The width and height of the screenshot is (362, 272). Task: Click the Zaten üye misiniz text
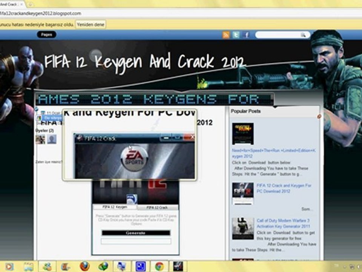(49, 162)
